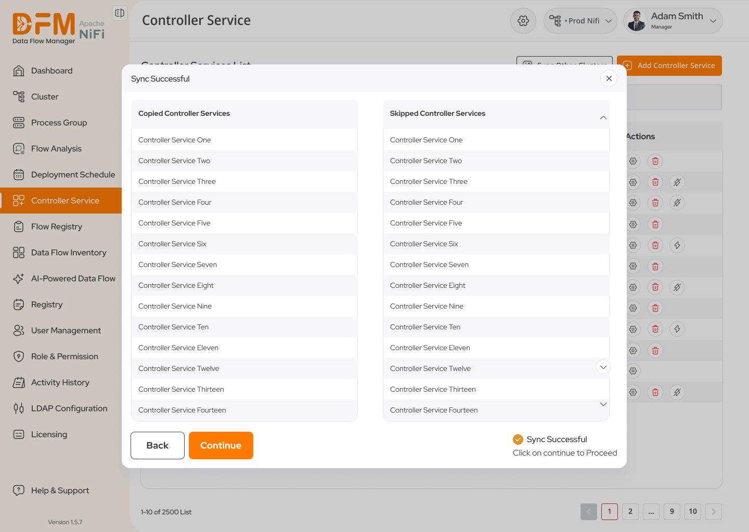This screenshot has width=749, height=532.
Task: Open the settings gear in the header
Action: 523,21
